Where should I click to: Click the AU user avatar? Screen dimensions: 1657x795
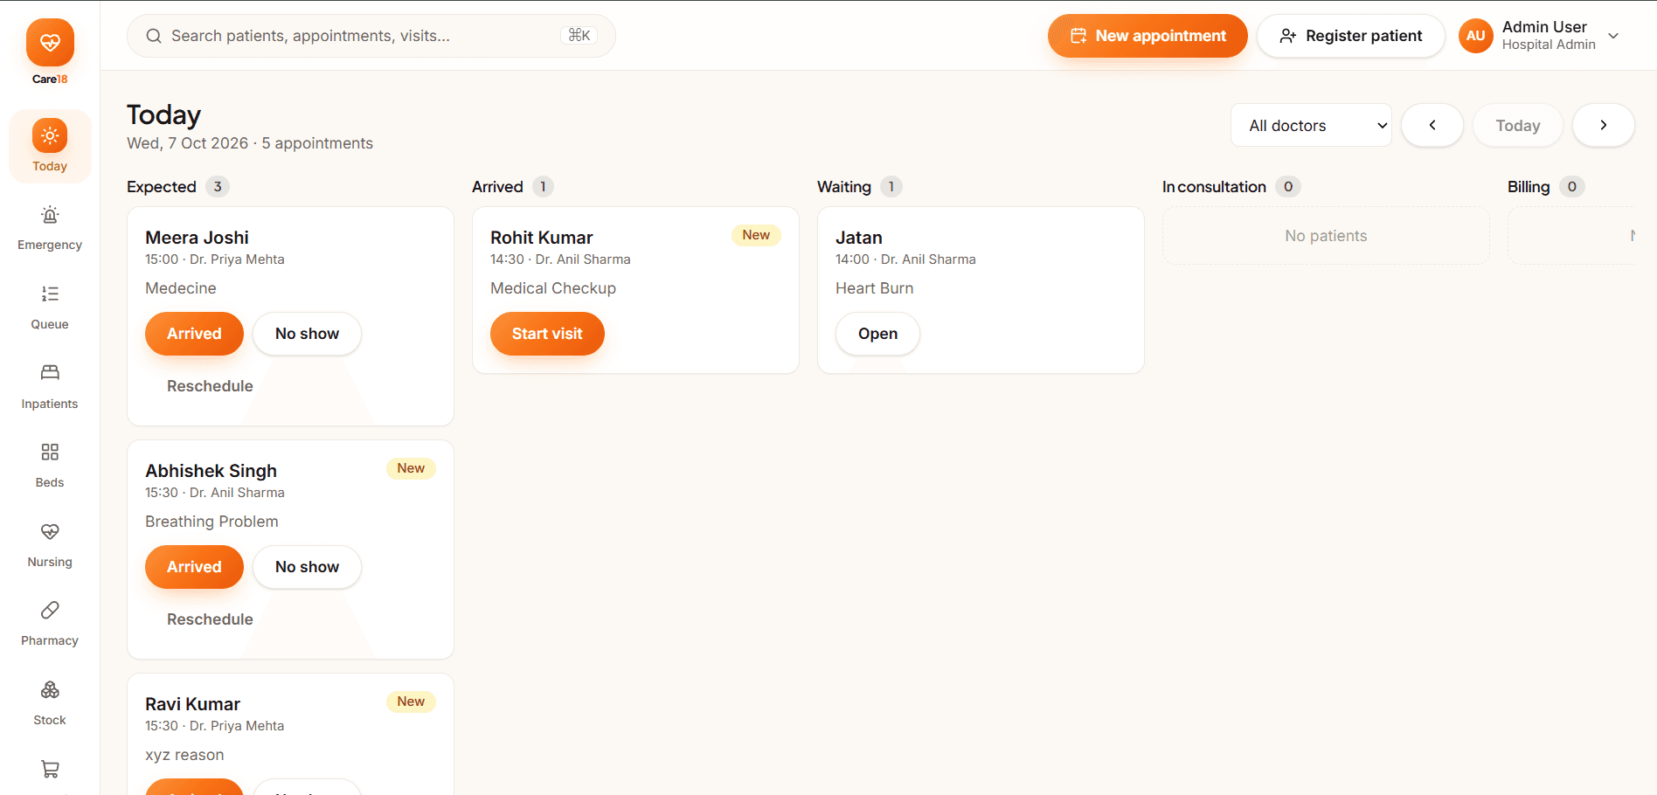1475,36
